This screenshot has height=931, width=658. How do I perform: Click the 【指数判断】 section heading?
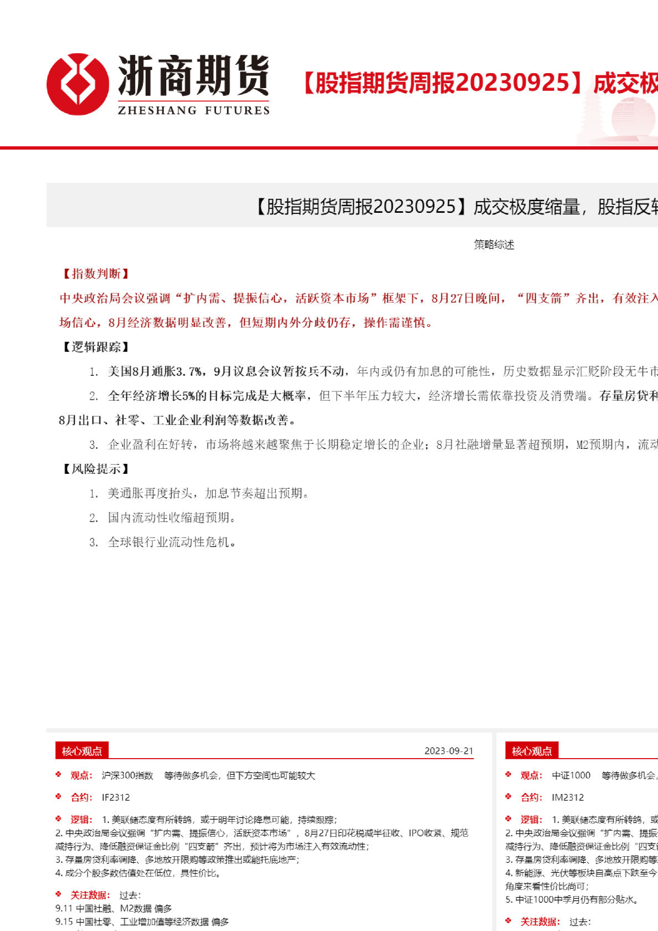tap(95, 274)
